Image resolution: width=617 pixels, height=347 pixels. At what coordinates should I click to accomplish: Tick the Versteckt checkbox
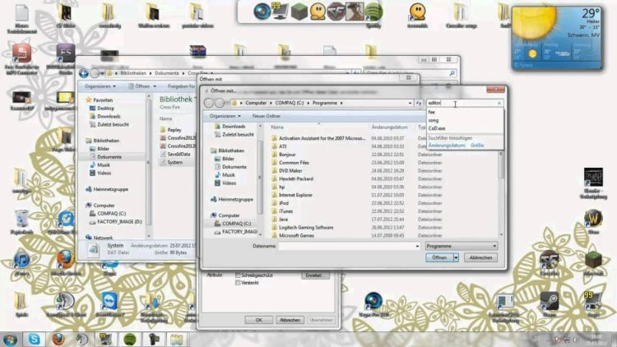point(238,283)
